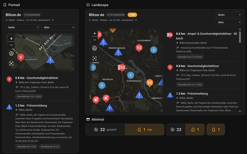Select the orange 50 marker near Plänterwald
Screen dimensions: 247x154
(x=150, y=83)
